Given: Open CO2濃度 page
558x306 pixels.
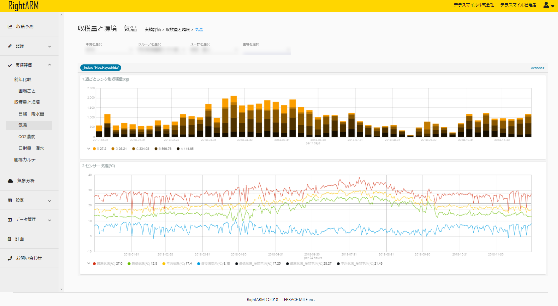Looking at the screenshot, I should (27, 137).
